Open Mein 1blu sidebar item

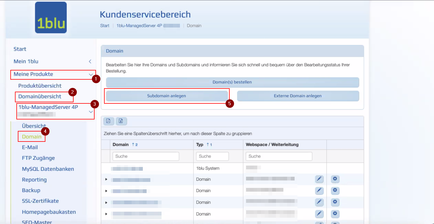pos(26,61)
